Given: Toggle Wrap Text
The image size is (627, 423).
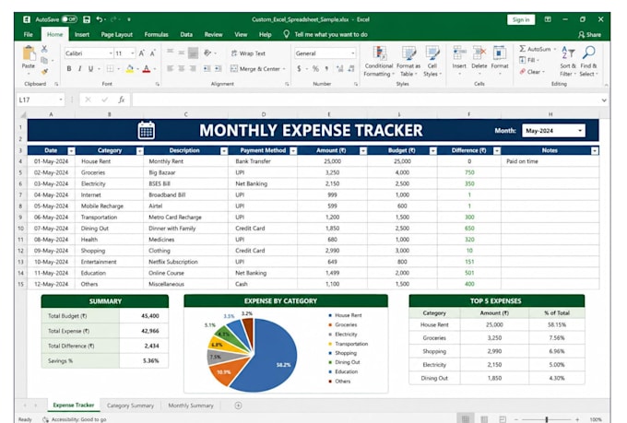Looking at the screenshot, I should coord(248,53).
